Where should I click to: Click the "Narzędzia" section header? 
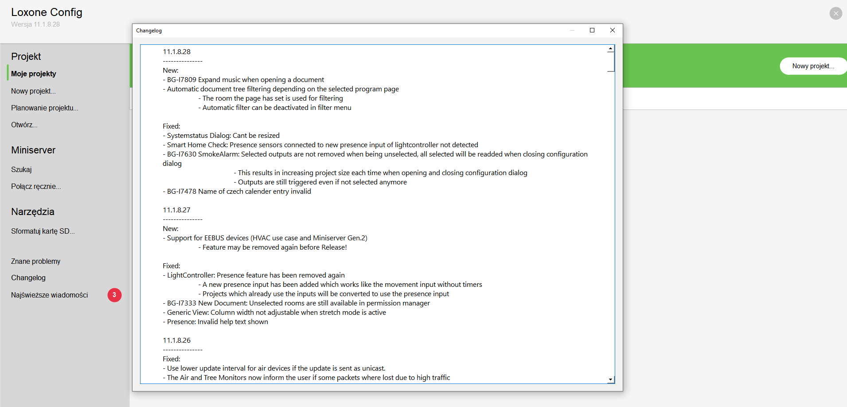[x=32, y=211]
